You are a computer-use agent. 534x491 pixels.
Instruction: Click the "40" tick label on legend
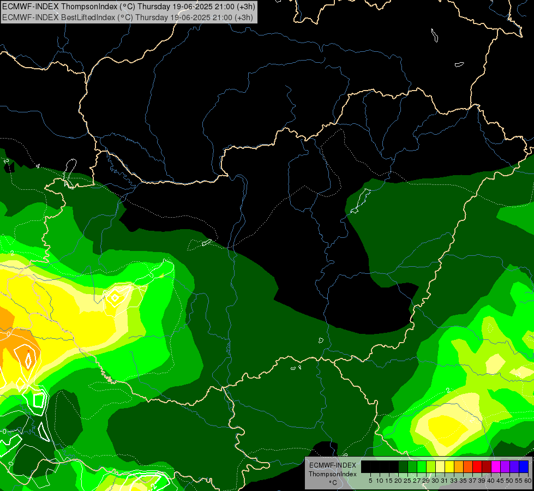[x=491, y=481]
